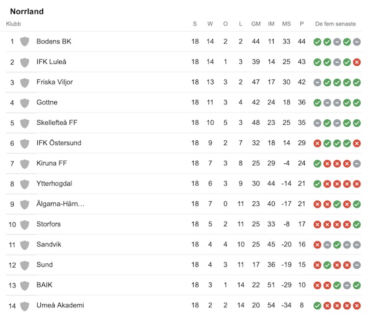Click the GM goals-for column header
368x316 pixels.
click(x=256, y=24)
